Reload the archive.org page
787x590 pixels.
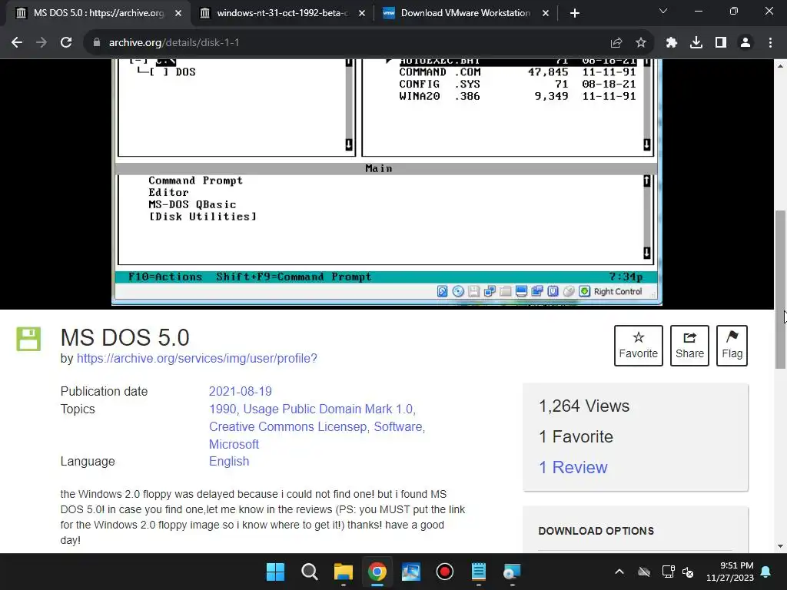[66, 43]
